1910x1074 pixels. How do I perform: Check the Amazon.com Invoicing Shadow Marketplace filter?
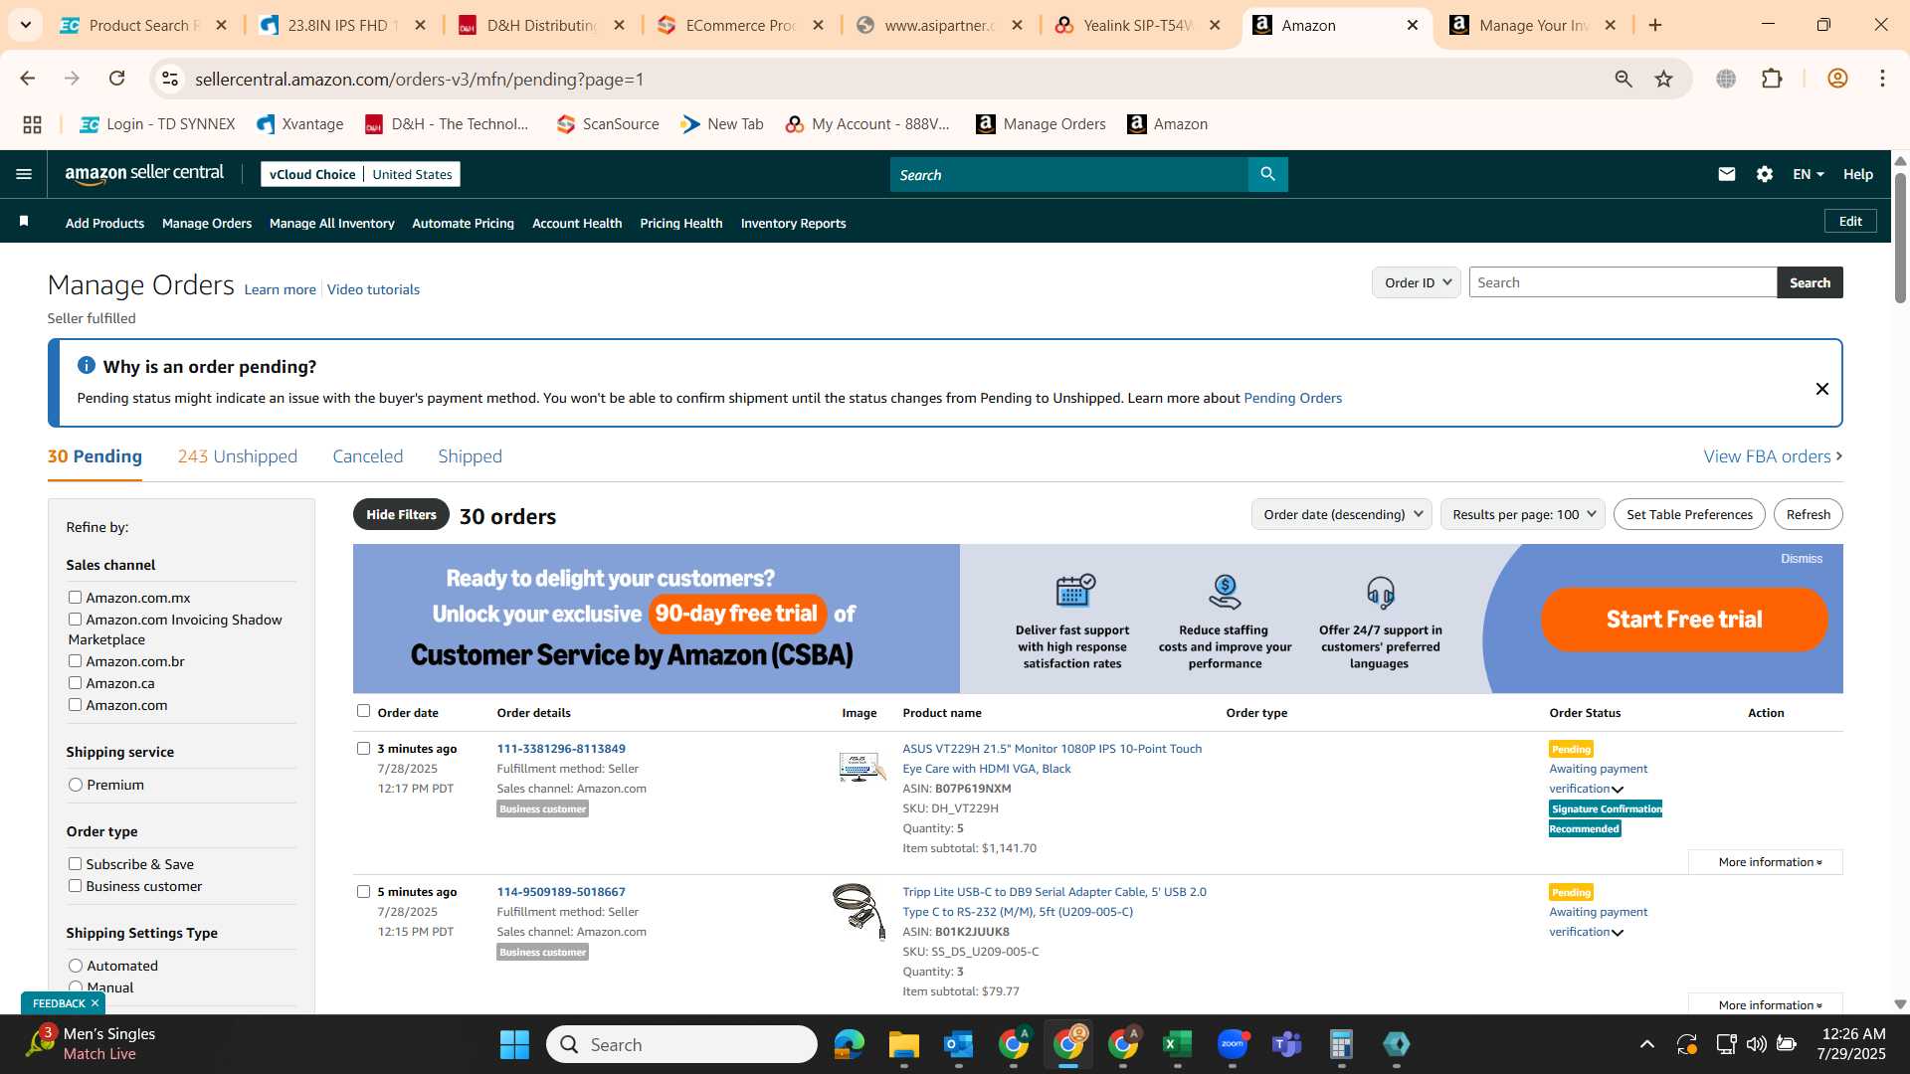(x=75, y=620)
